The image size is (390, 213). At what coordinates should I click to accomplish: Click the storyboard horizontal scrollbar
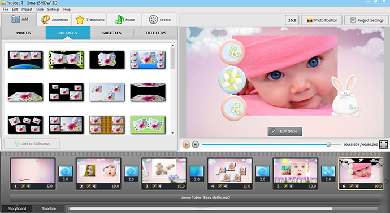pyautogui.click(x=201, y=209)
